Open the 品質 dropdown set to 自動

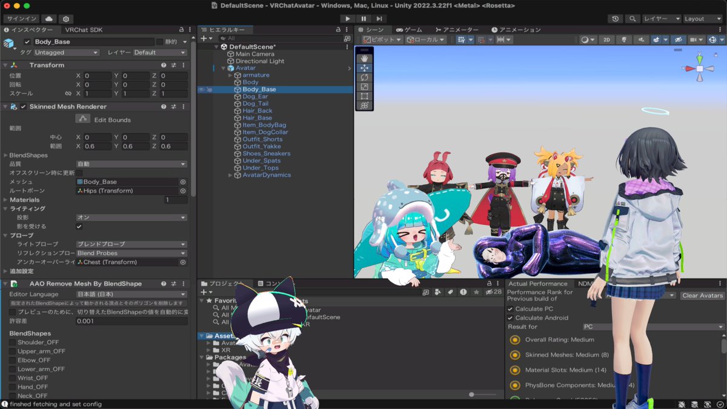click(130, 164)
